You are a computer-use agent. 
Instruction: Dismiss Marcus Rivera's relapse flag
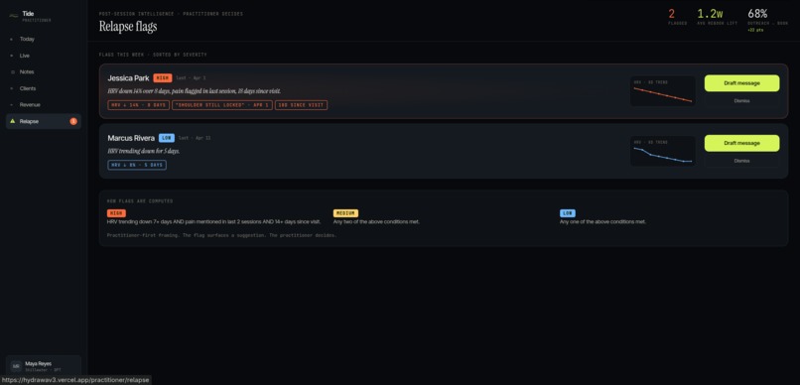tap(741, 161)
